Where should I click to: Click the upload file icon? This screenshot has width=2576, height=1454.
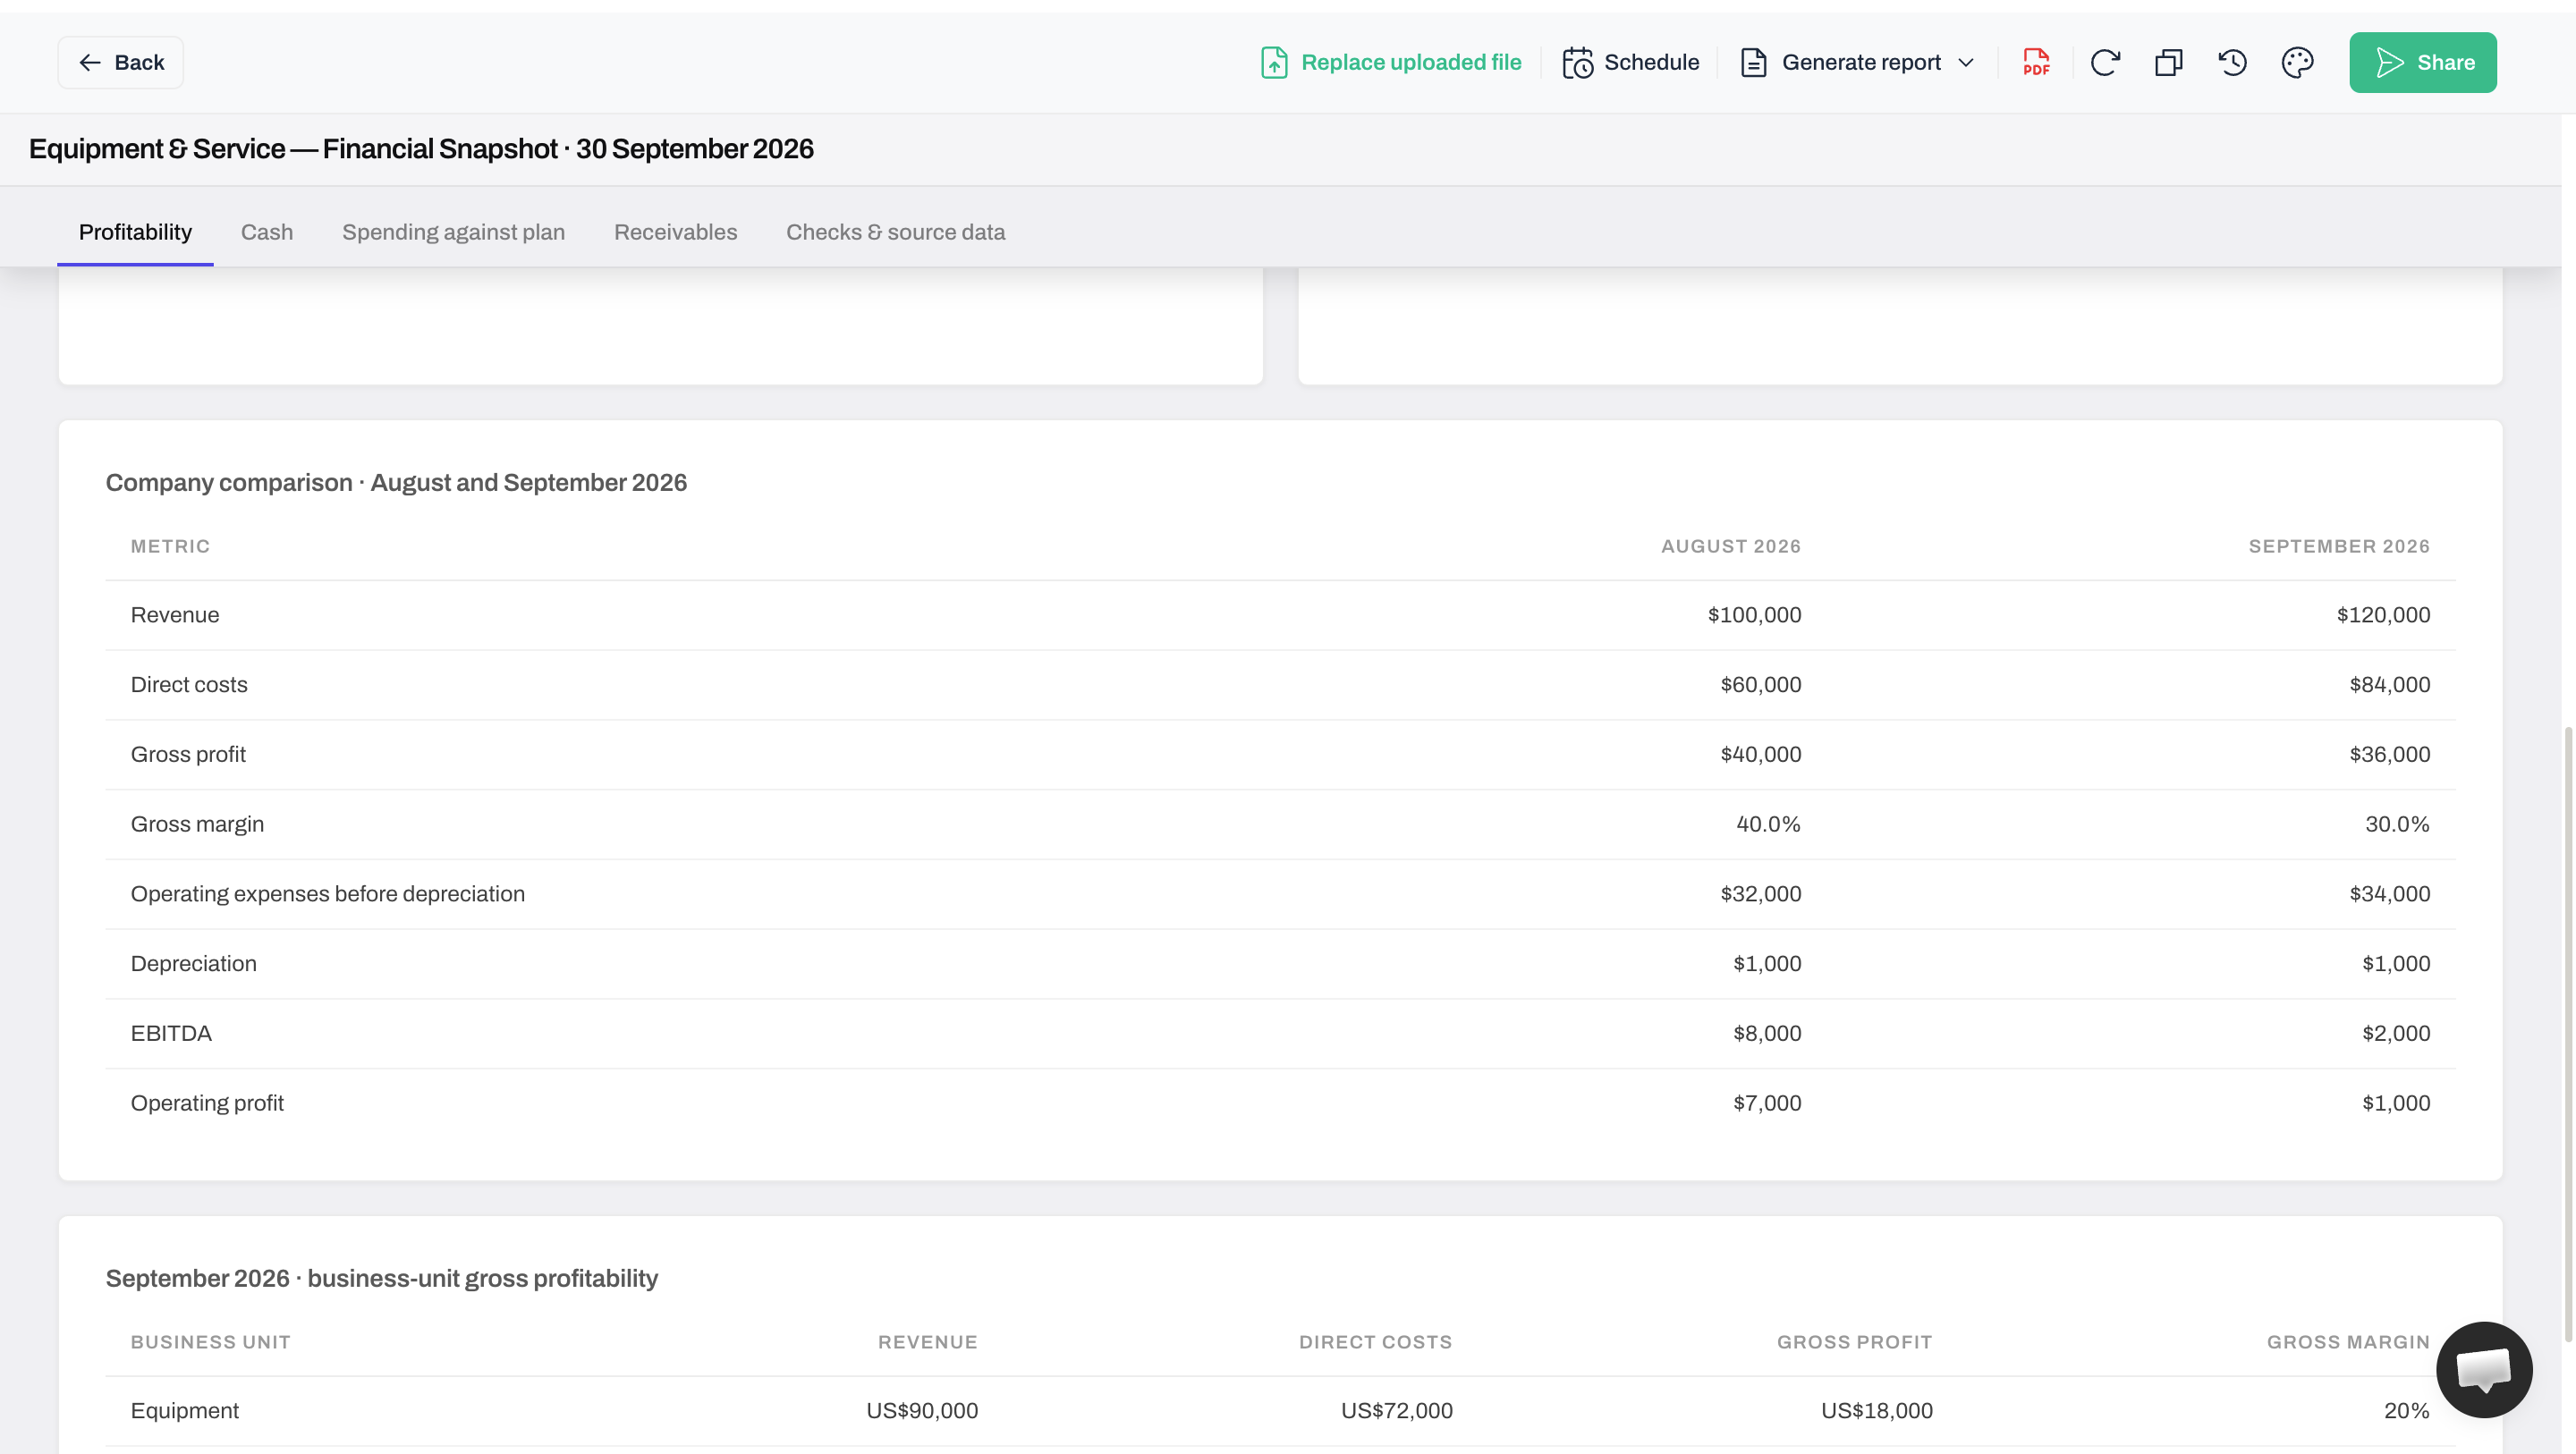point(1273,62)
